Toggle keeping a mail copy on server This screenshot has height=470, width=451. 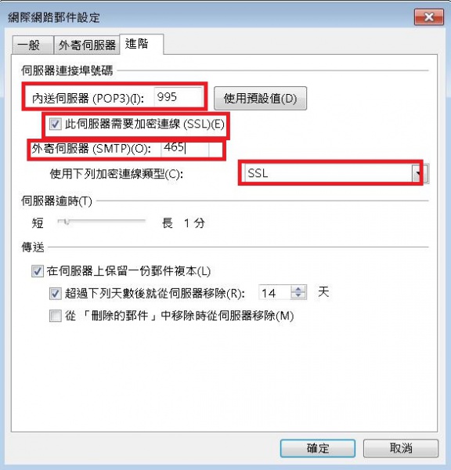(x=38, y=271)
